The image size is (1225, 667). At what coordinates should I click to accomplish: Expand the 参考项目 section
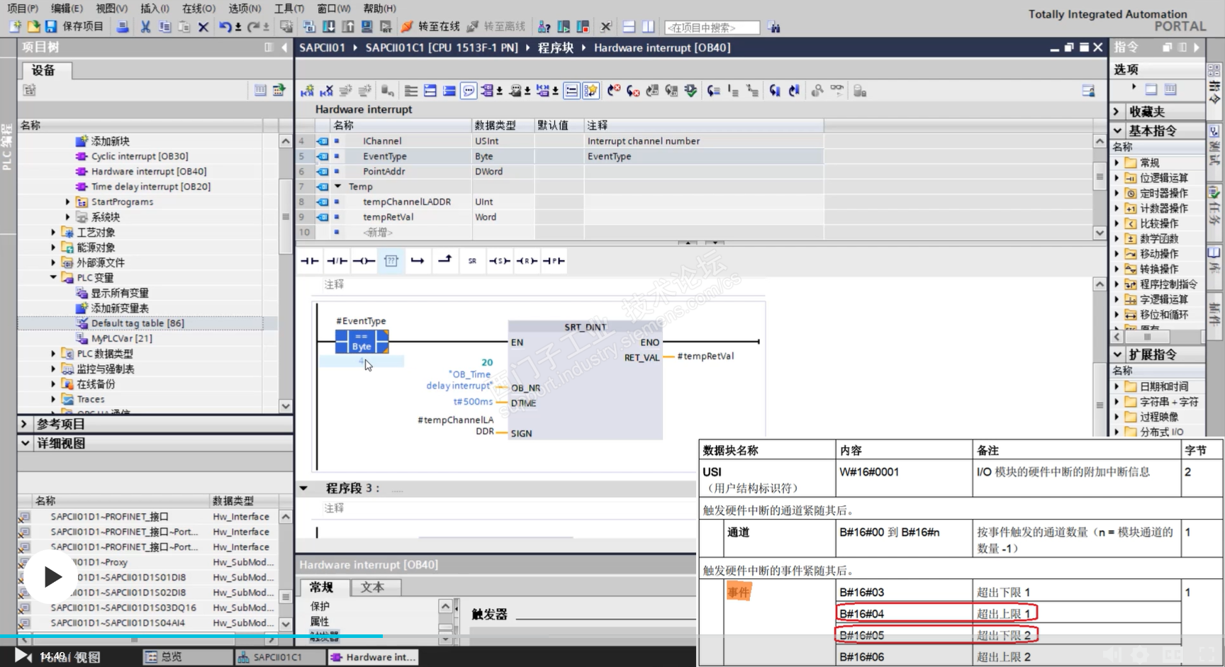click(x=24, y=424)
